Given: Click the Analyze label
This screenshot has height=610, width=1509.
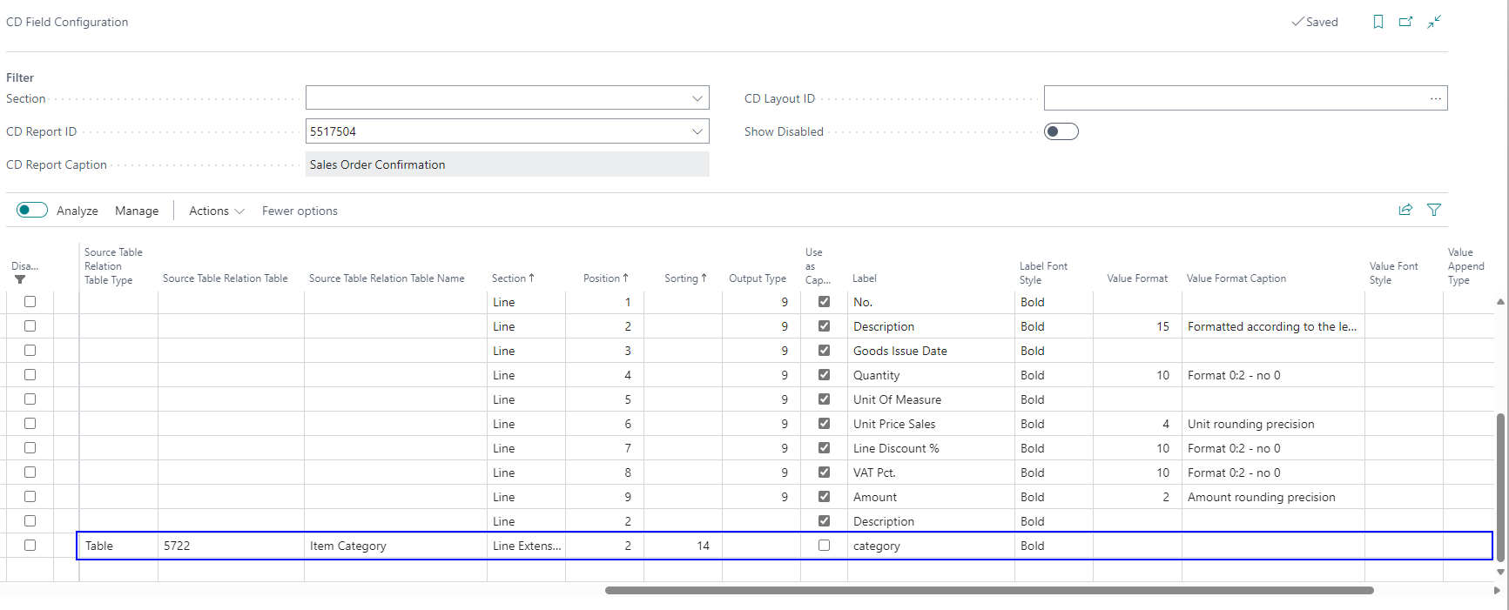Looking at the screenshot, I should pyautogui.click(x=77, y=211).
